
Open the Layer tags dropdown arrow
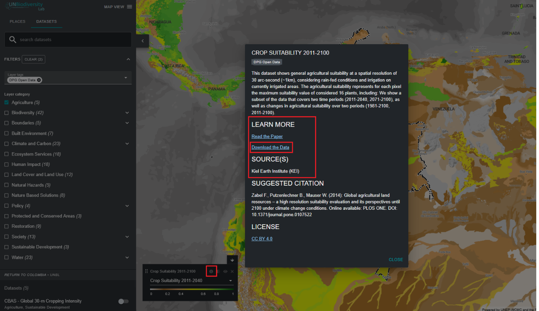[x=126, y=78]
